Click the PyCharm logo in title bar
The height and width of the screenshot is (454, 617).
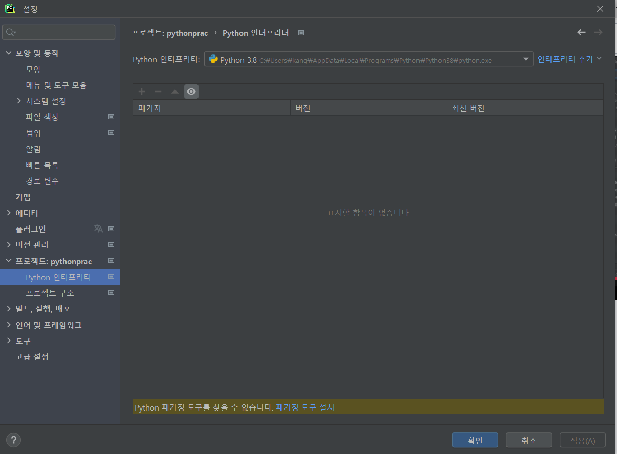(x=10, y=9)
